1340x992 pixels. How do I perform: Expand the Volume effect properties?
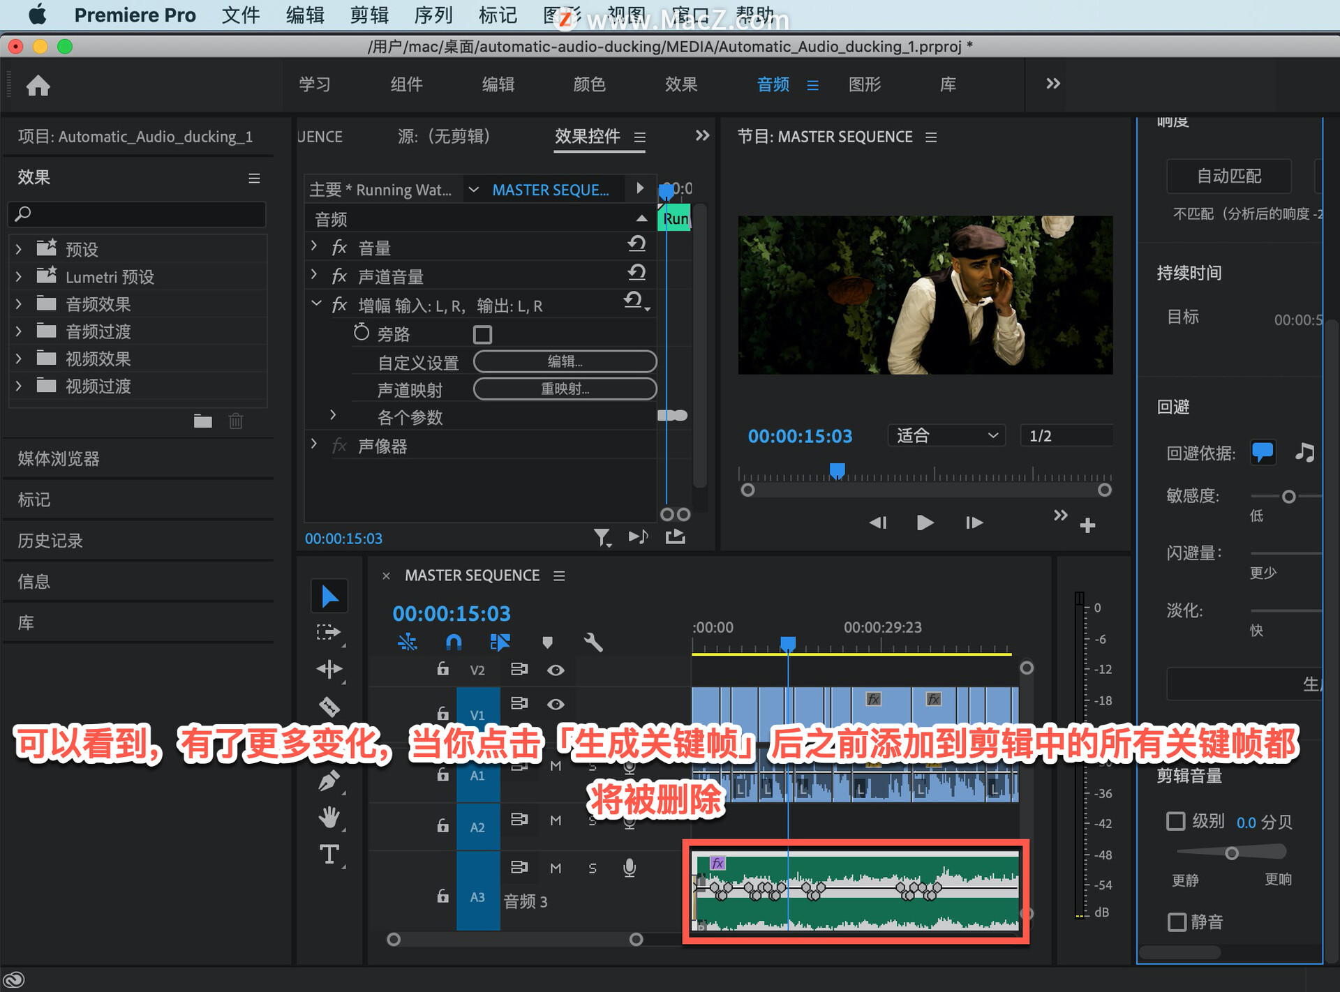[314, 246]
